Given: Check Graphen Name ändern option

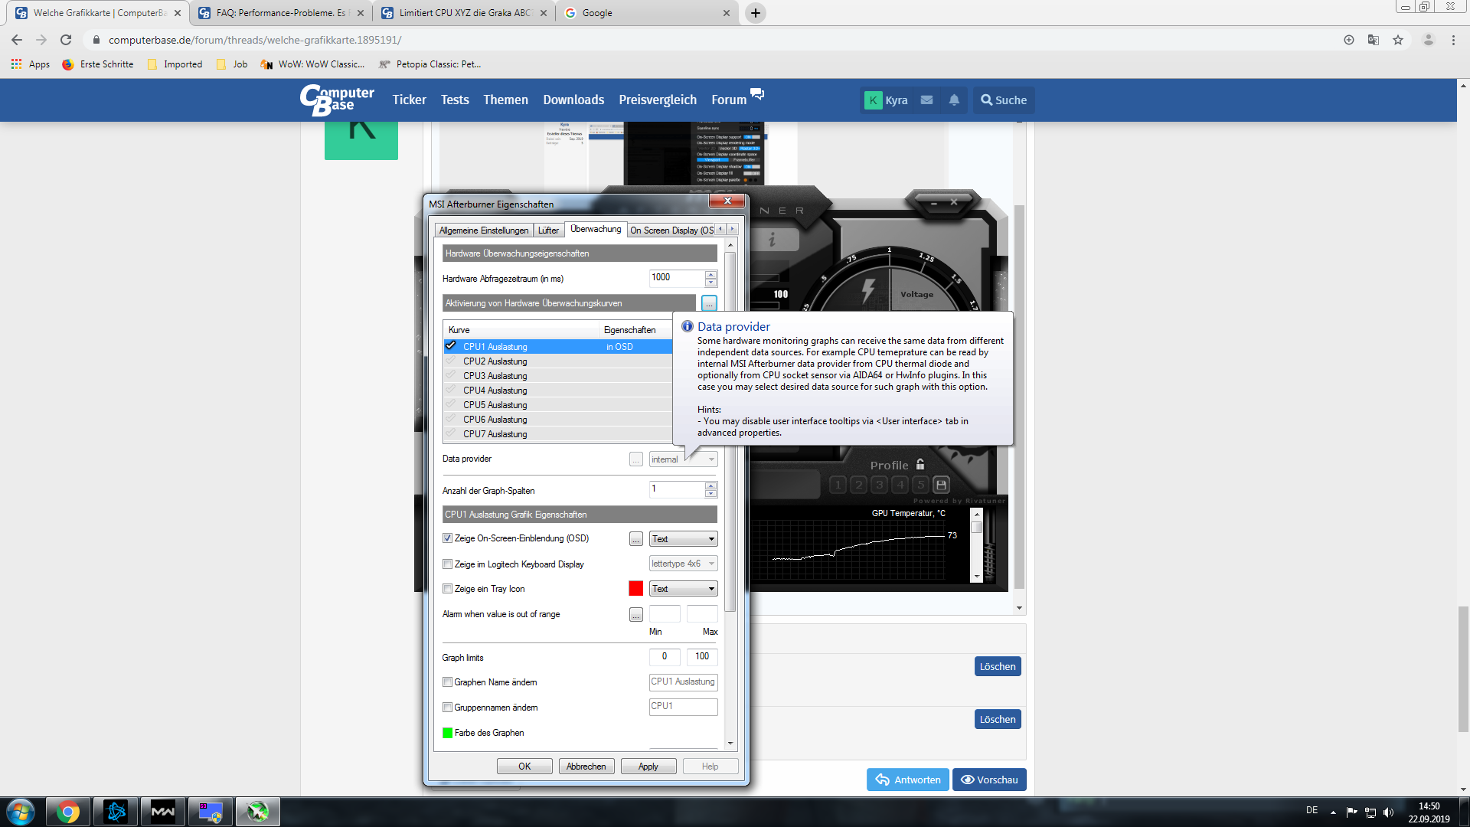Looking at the screenshot, I should point(448,682).
